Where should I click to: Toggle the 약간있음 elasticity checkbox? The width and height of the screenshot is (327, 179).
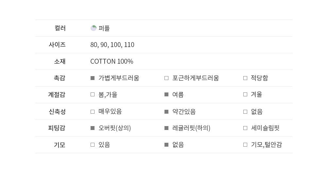tap(166, 112)
